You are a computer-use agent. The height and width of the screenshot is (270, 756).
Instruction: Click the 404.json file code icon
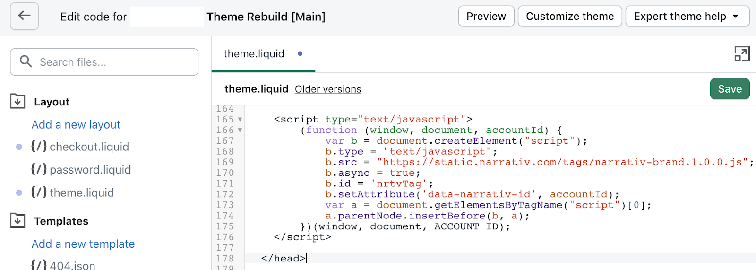[39, 265]
